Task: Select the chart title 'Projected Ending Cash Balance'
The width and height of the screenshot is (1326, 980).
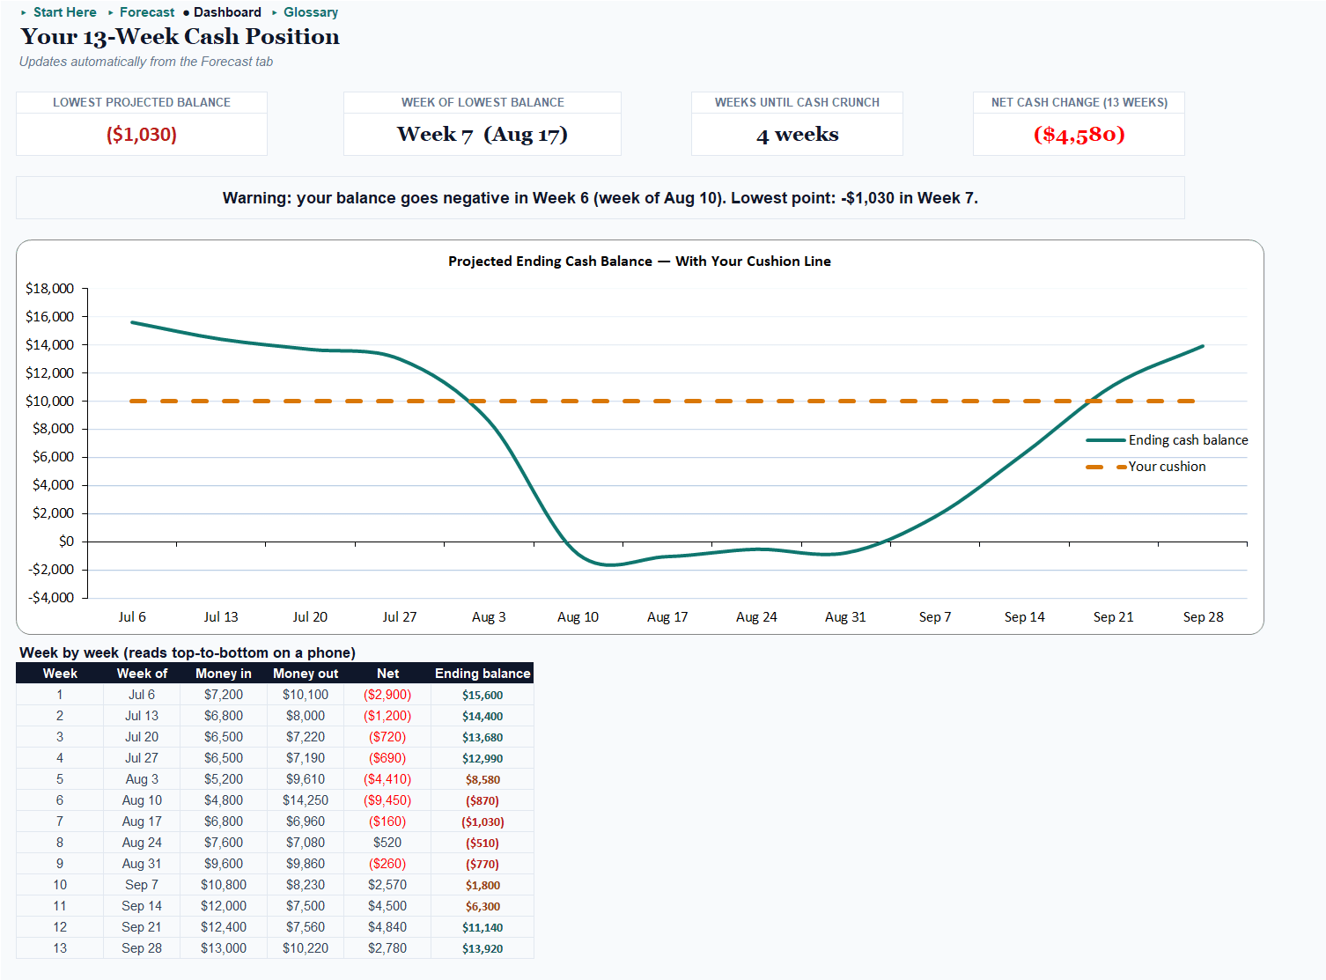Action: (639, 261)
